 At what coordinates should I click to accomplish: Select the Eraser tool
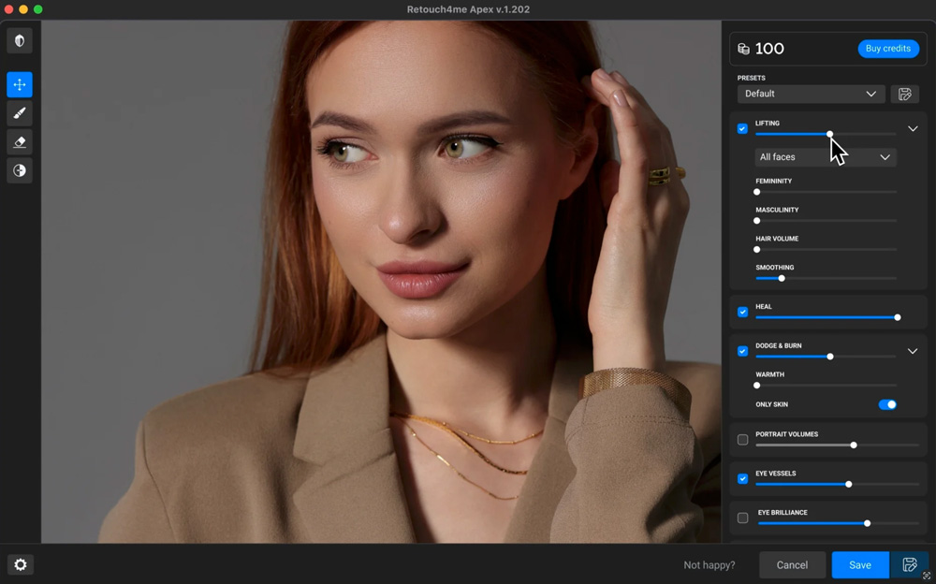20,142
